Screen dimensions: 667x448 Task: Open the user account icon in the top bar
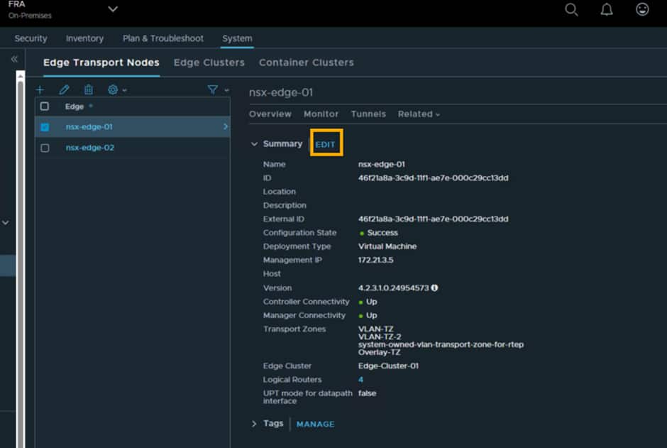coord(641,10)
